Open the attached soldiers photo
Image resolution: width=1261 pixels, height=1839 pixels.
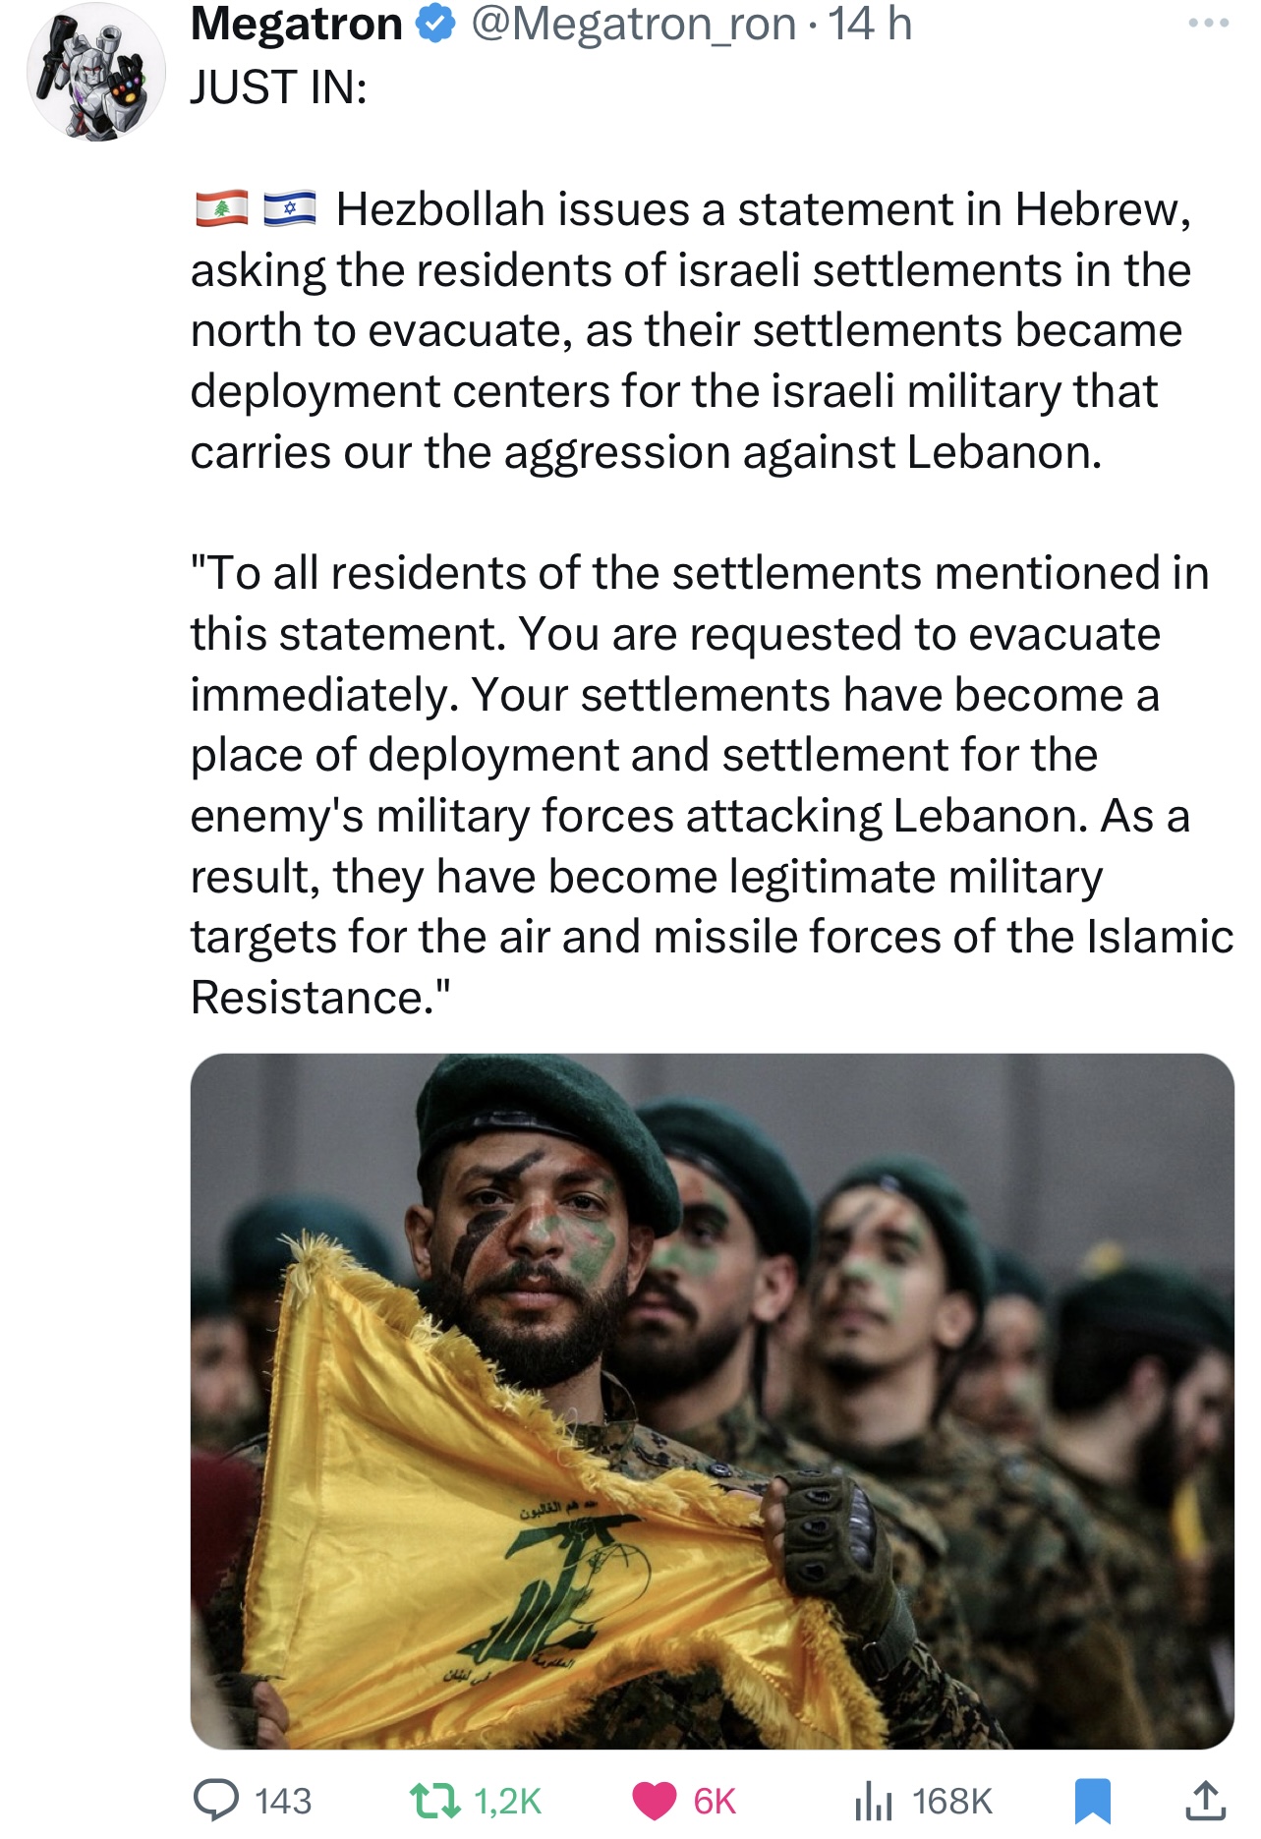pyautogui.click(x=712, y=1401)
